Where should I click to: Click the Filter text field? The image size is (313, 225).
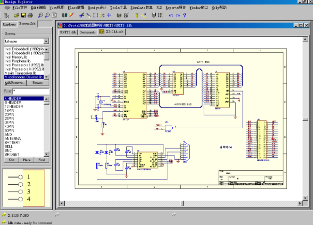point(30,91)
